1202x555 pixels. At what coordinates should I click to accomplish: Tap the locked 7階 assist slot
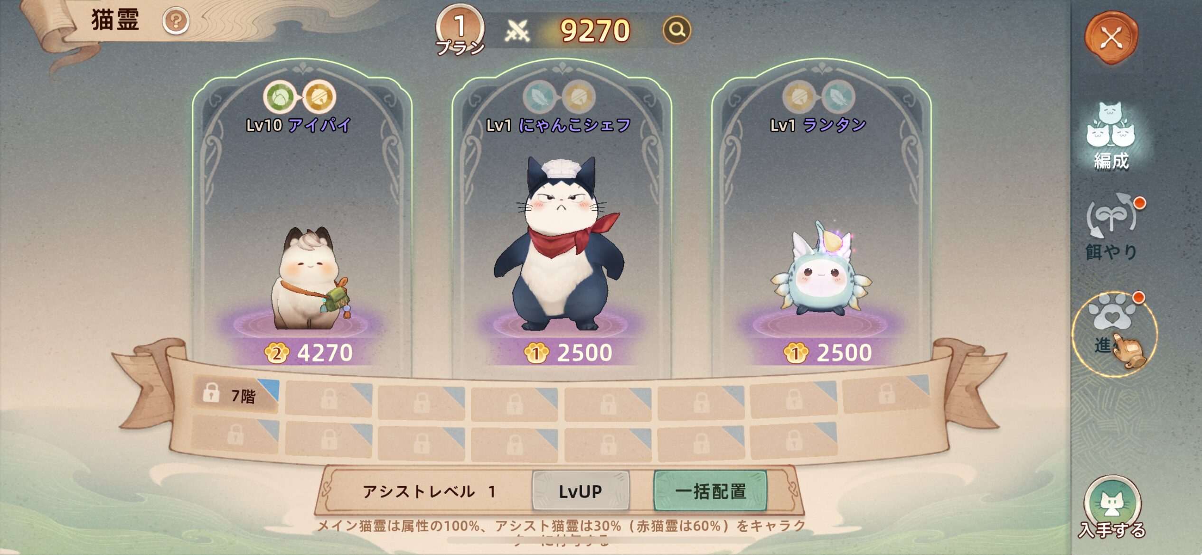(235, 395)
